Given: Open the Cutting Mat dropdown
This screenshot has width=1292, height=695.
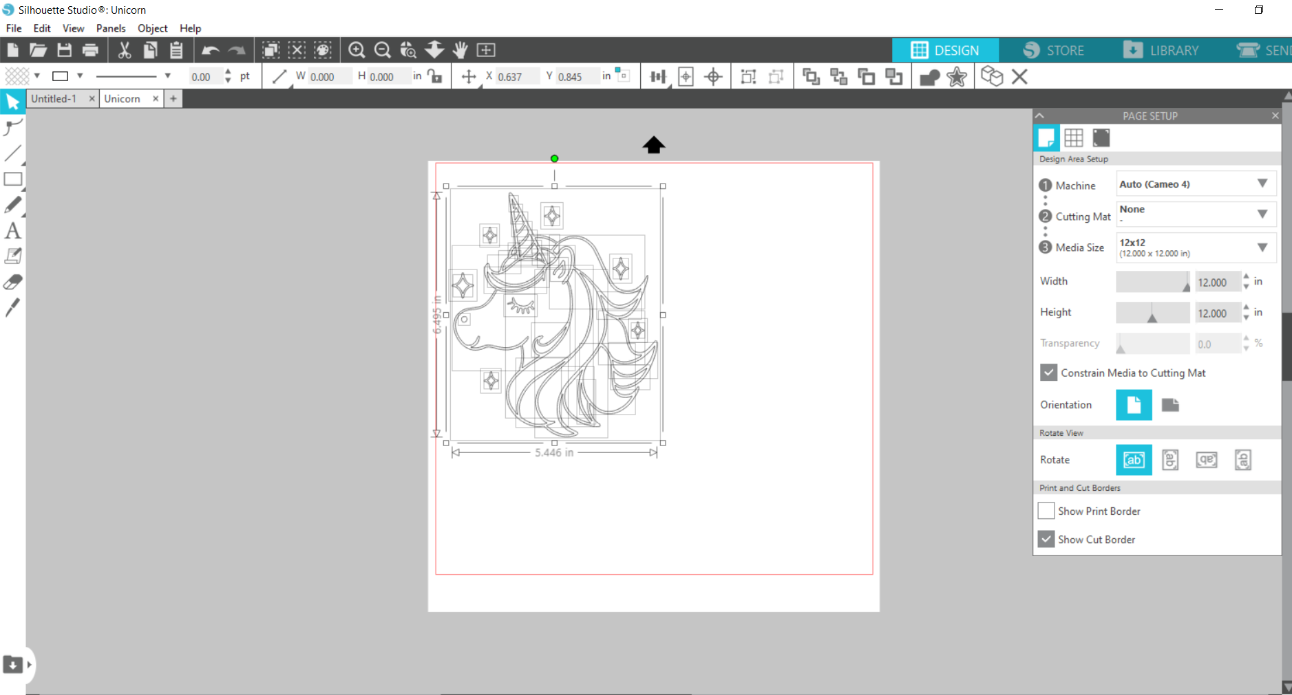Looking at the screenshot, I should pyautogui.click(x=1196, y=214).
